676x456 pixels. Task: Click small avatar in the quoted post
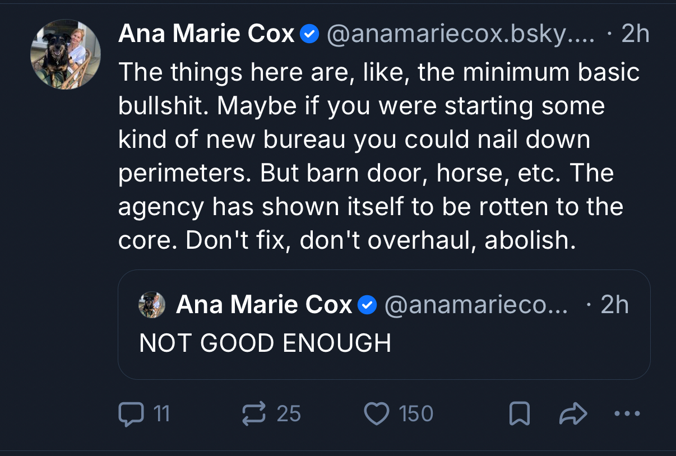click(x=152, y=305)
